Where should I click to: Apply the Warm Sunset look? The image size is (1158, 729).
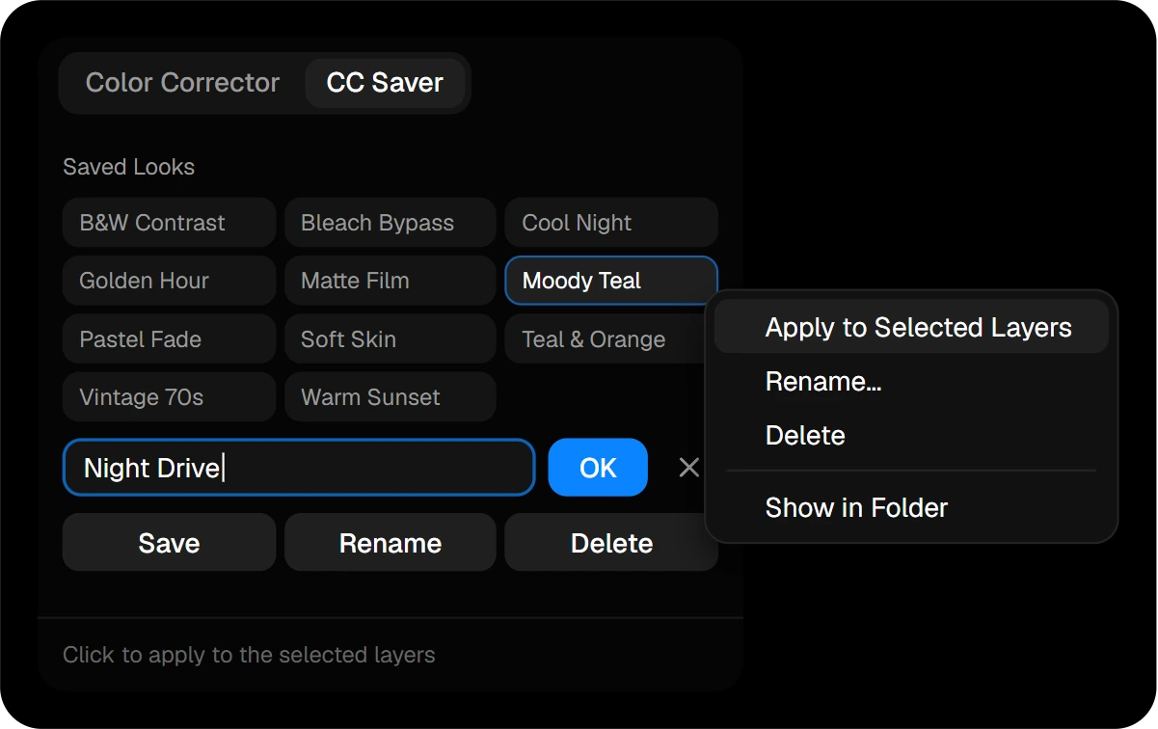pos(390,397)
